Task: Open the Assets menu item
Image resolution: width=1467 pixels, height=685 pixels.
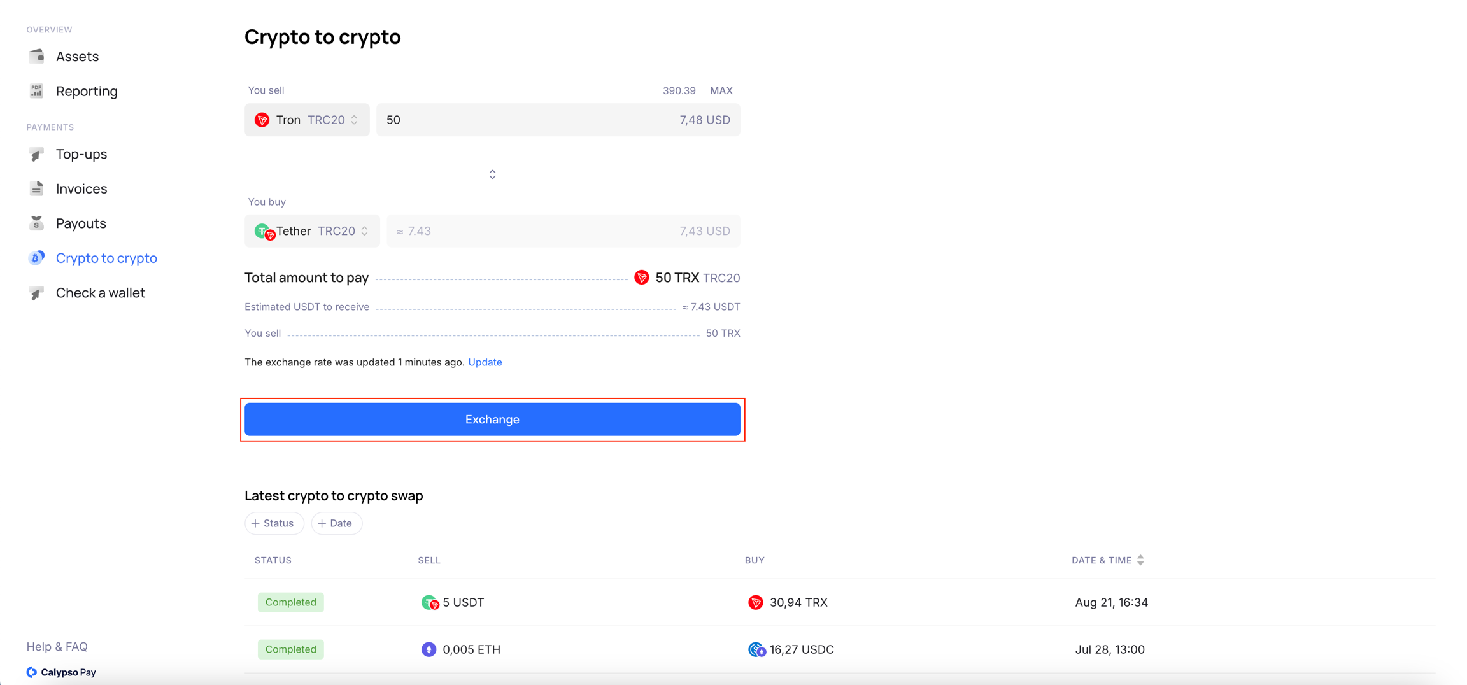Action: click(77, 56)
